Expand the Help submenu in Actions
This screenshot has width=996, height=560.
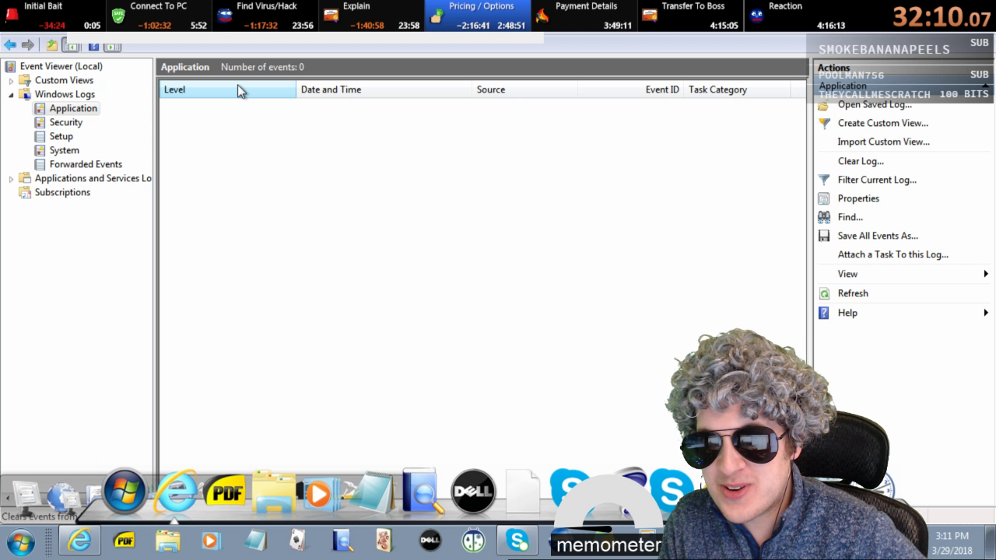903,313
